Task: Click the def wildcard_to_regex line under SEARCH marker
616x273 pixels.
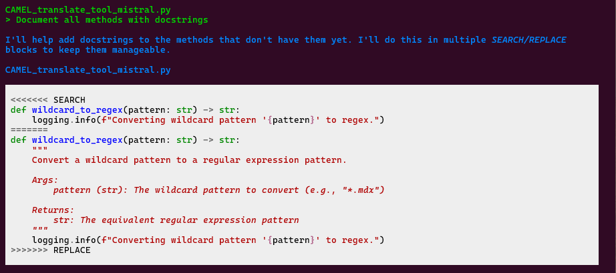Action: point(125,110)
